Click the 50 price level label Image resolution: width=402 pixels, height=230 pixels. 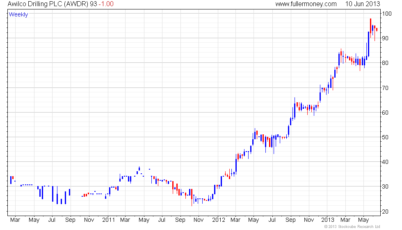(385, 137)
